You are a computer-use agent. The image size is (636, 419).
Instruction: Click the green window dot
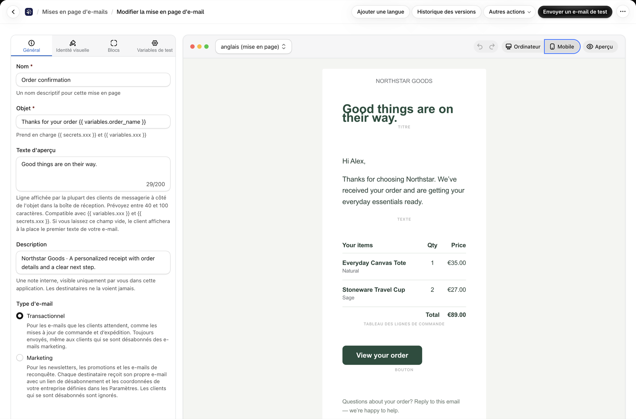(206, 47)
